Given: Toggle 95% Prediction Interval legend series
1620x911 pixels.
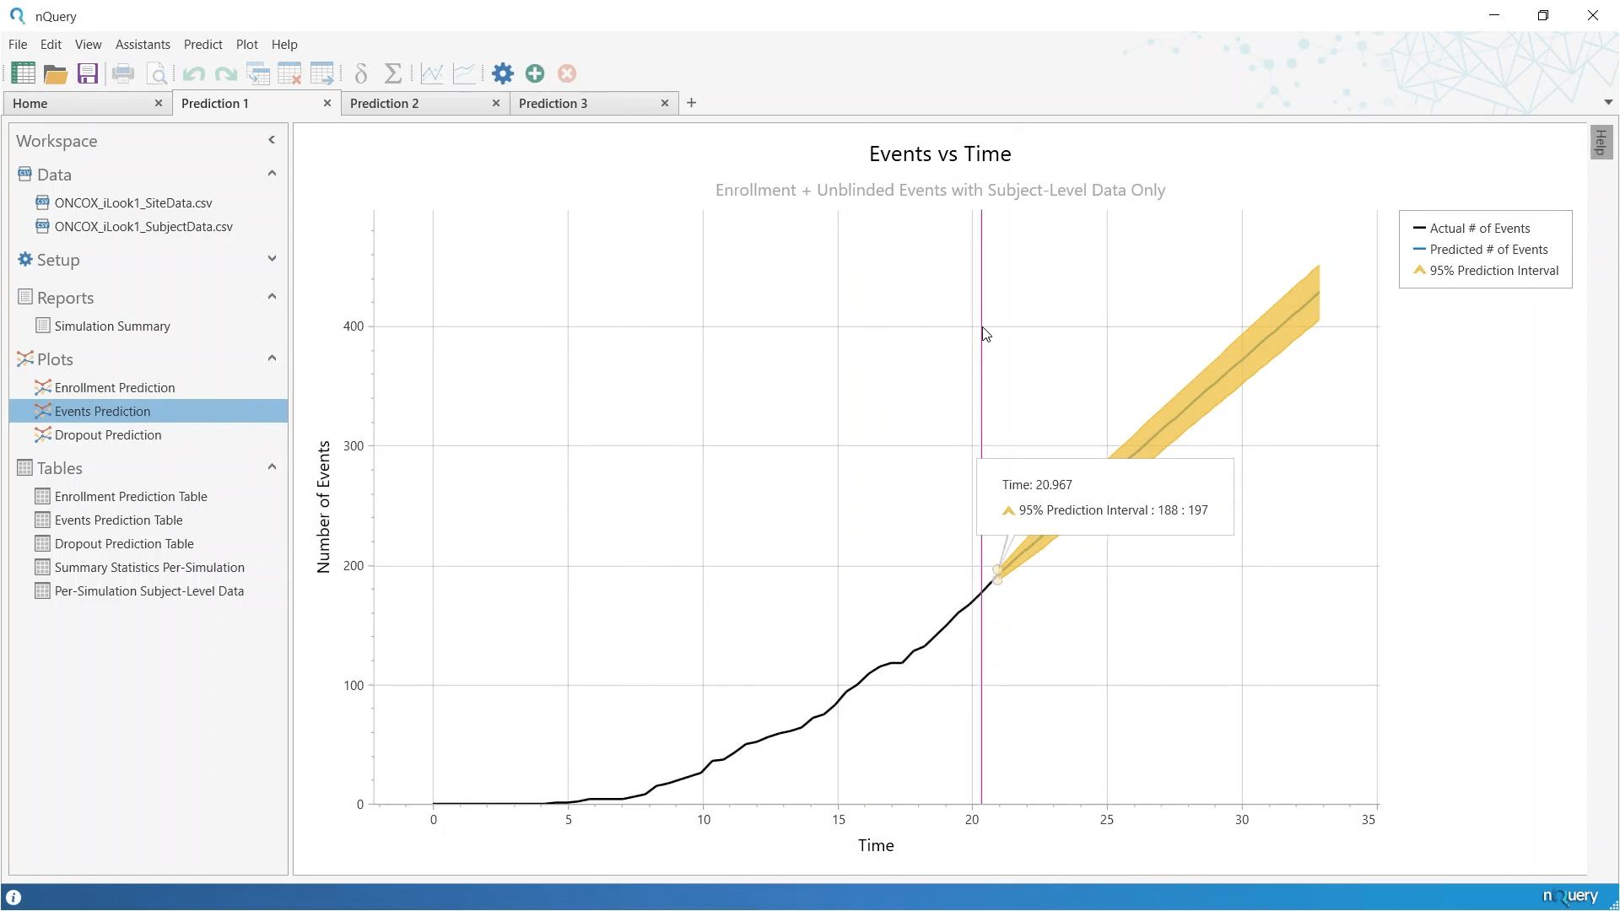Looking at the screenshot, I should 1493,271.
